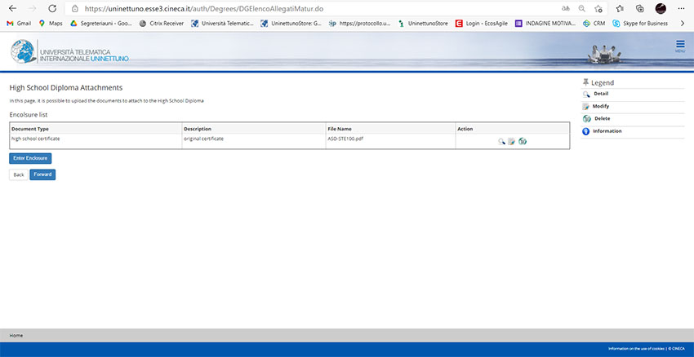Open the Gmail bookmark

[19, 23]
